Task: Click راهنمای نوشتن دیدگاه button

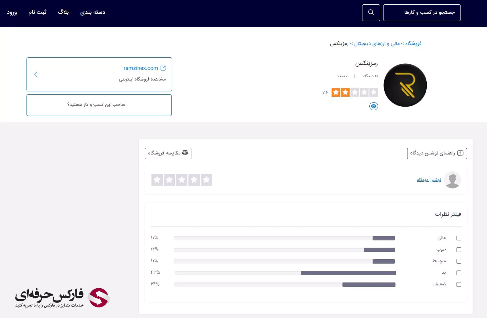Action: coord(437,153)
